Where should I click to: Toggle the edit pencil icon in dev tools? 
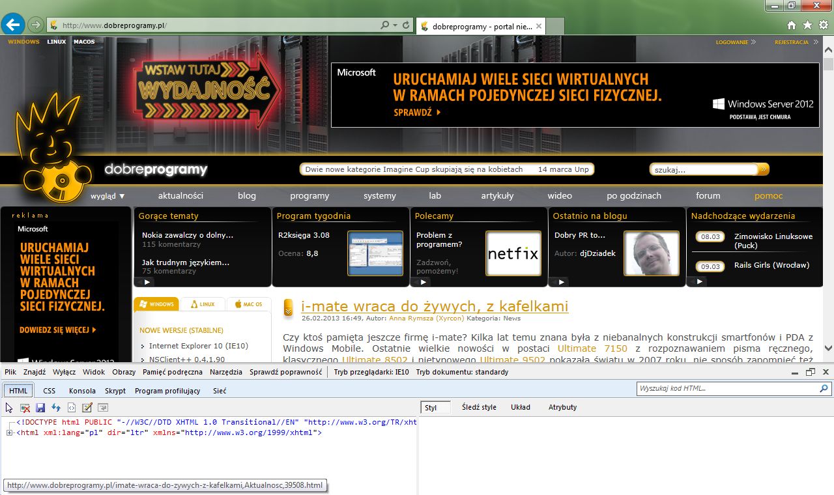pyautogui.click(x=87, y=408)
